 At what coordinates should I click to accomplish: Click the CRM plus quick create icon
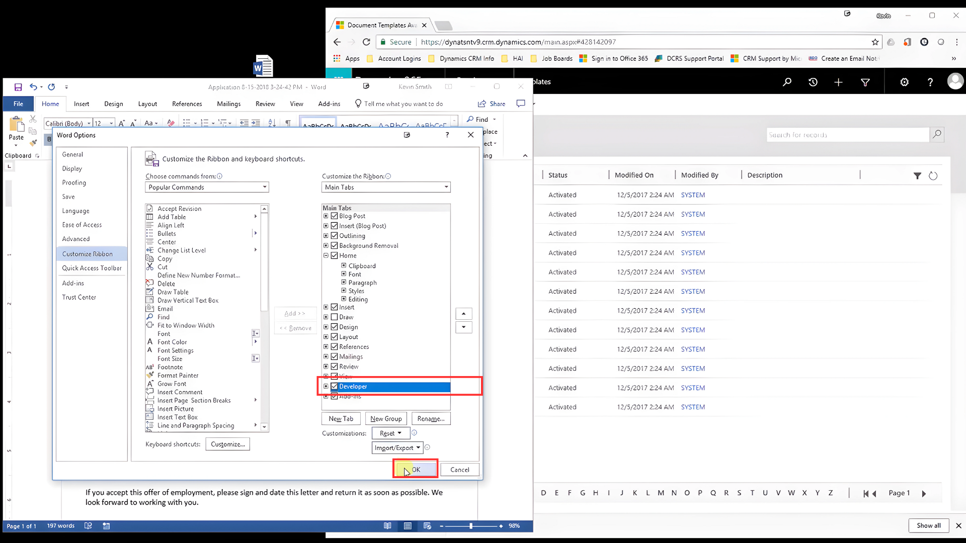[x=838, y=82]
